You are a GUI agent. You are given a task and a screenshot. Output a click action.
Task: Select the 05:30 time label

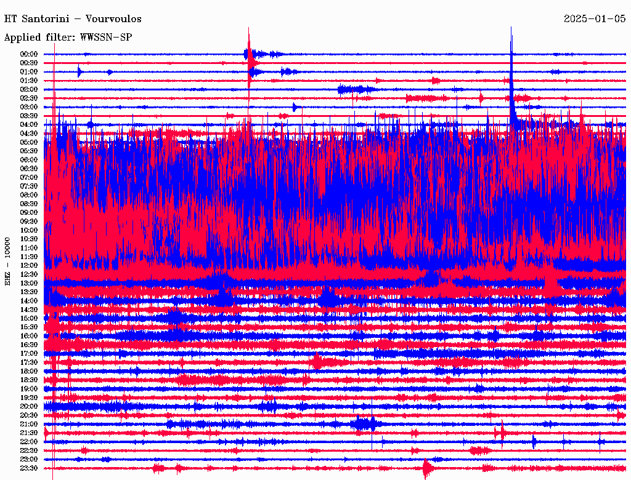pos(29,151)
